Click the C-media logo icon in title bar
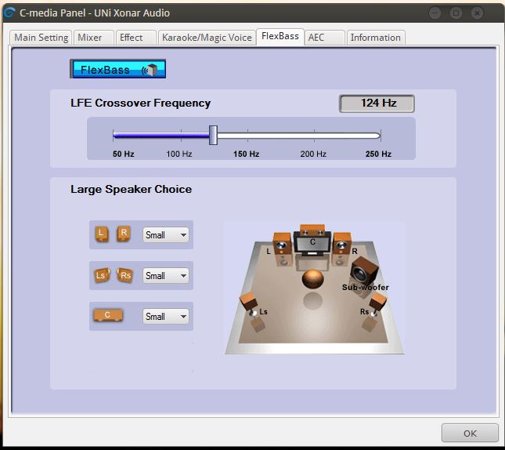The height and width of the screenshot is (450, 505). (9, 13)
